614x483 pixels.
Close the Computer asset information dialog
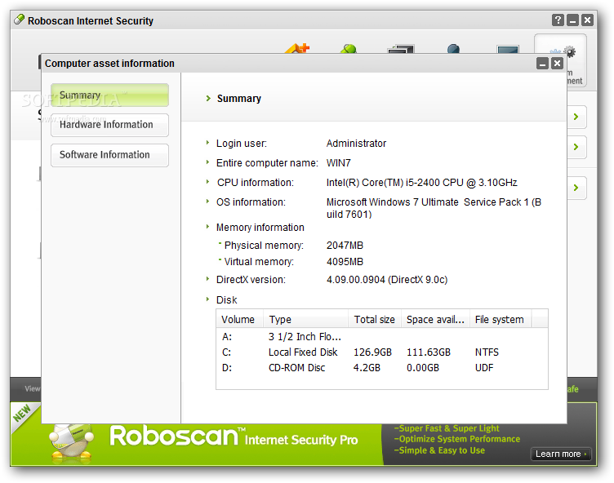click(557, 64)
